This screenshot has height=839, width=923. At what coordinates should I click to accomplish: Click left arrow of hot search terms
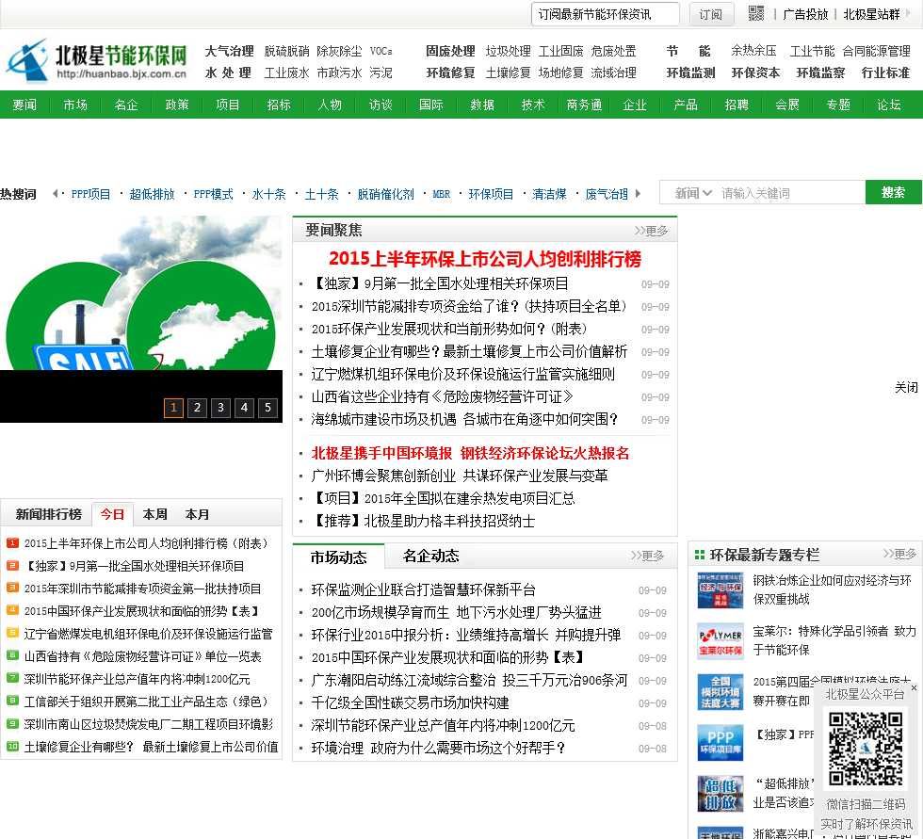pos(55,194)
